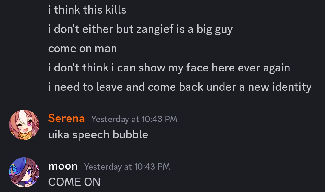Select the zangief is a big guy message
This screenshot has height=192, width=325.
141,29
